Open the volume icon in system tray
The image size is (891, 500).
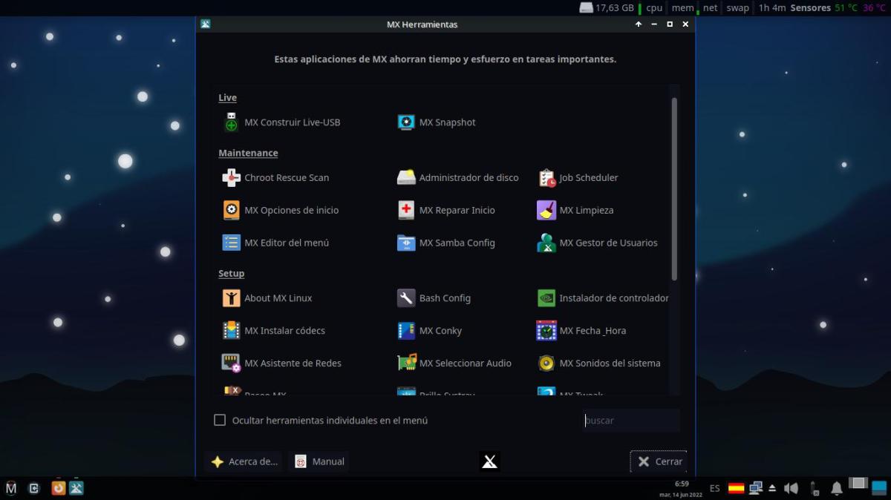[x=791, y=488]
